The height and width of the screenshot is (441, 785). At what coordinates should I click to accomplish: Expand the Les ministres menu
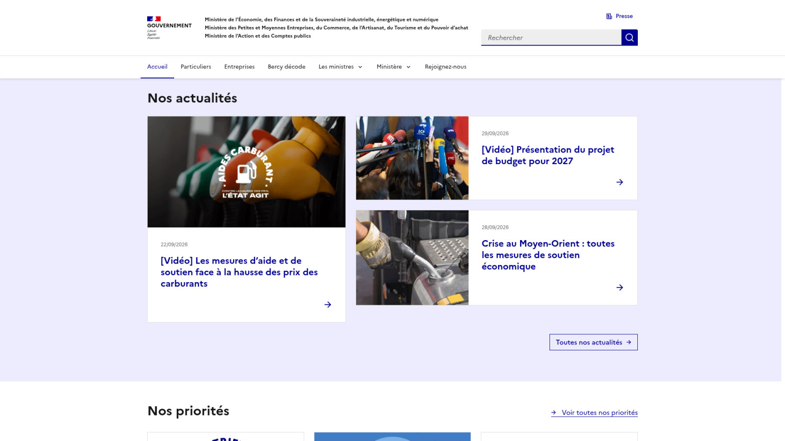click(x=340, y=67)
